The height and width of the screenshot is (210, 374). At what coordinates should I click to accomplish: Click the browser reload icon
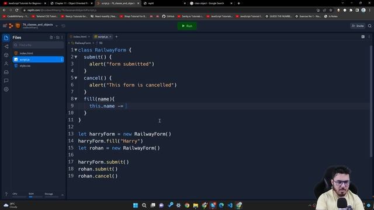pos(17,10)
